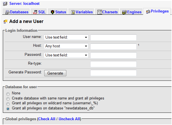
Task: Select Grant all privileges on wildcard name
Action: click(8, 103)
